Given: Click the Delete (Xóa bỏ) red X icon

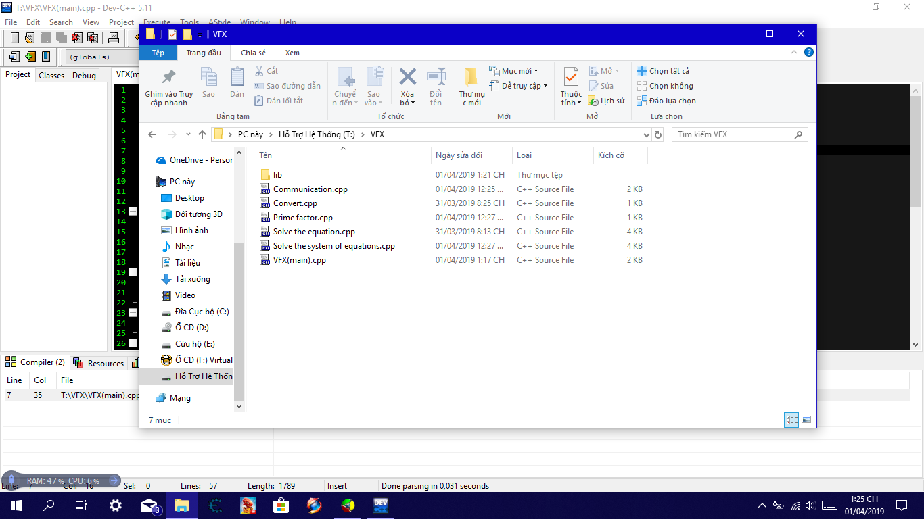Looking at the screenshot, I should pos(407,77).
